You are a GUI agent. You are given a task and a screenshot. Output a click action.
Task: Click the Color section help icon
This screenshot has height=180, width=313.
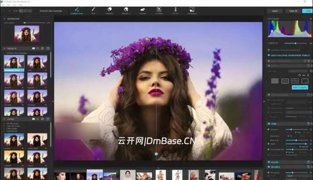coord(309,162)
